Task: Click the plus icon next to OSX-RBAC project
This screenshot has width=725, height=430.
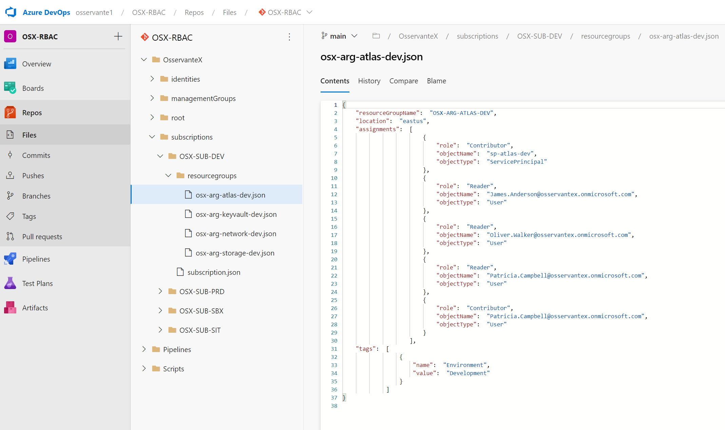Action: click(x=118, y=36)
